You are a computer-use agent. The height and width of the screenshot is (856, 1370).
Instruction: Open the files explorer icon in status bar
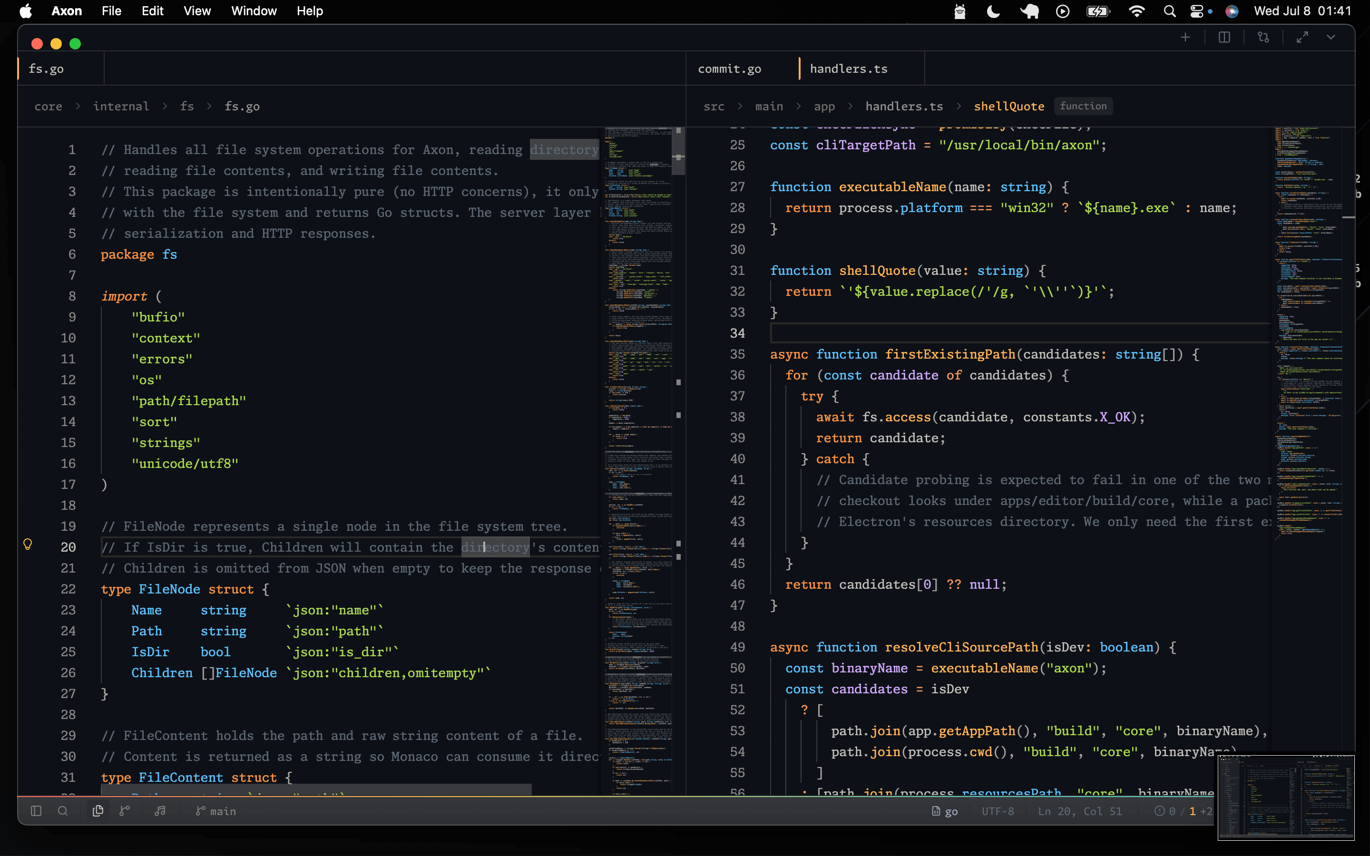tap(98, 811)
